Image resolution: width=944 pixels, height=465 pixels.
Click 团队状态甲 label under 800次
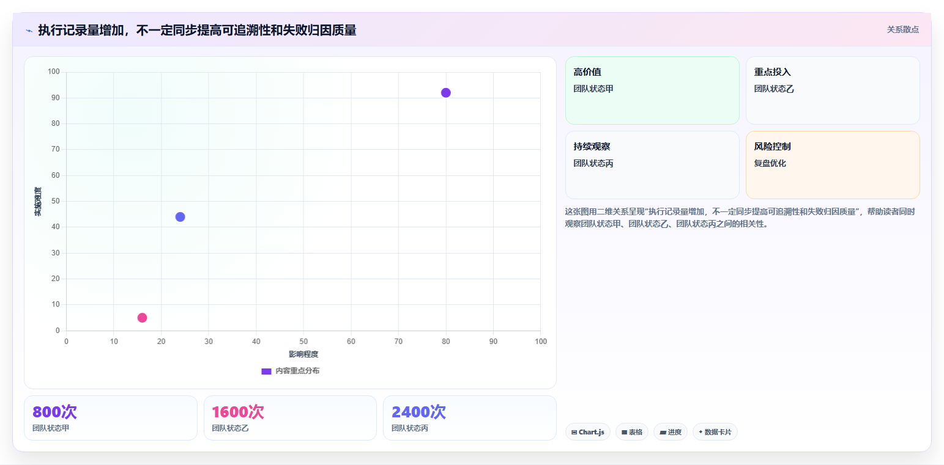point(51,428)
